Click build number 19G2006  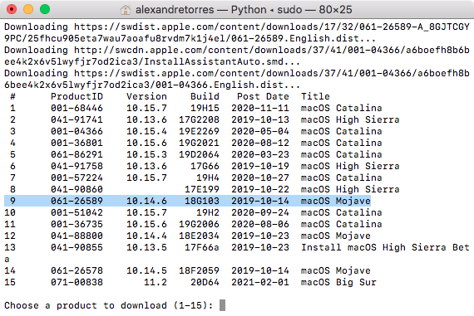[x=199, y=224]
